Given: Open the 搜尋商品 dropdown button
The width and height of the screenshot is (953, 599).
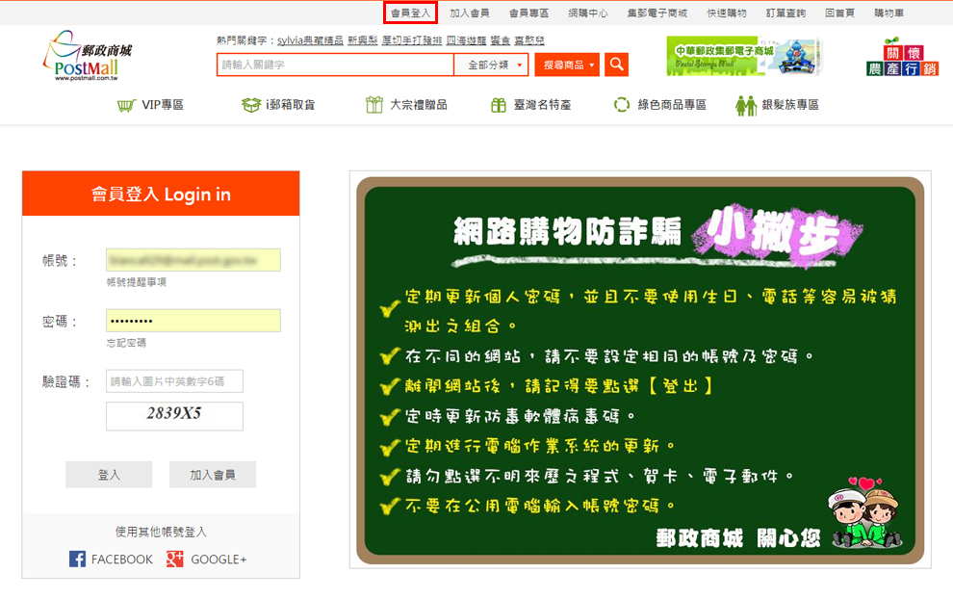Looking at the screenshot, I should pyautogui.click(x=567, y=65).
